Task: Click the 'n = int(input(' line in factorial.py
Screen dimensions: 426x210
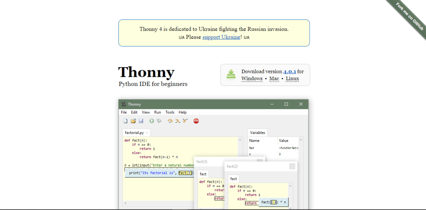Action: tap(159, 165)
